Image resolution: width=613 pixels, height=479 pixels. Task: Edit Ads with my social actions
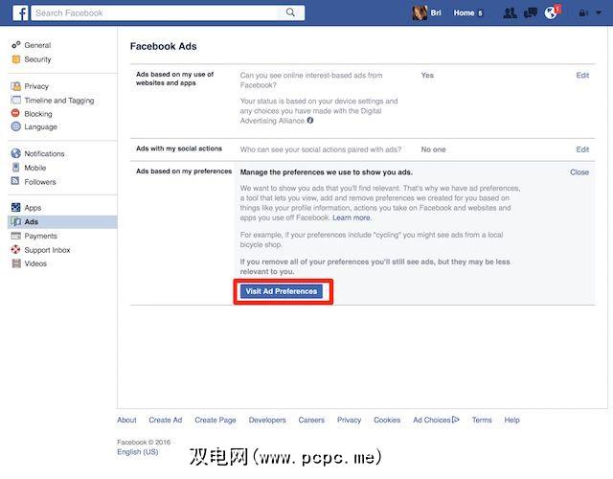[582, 149]
